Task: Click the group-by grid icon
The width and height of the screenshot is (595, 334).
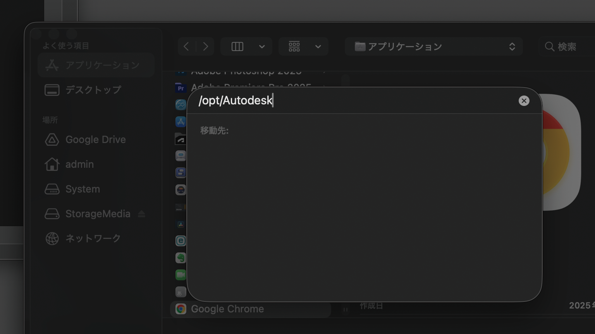Action: (294, 47)
